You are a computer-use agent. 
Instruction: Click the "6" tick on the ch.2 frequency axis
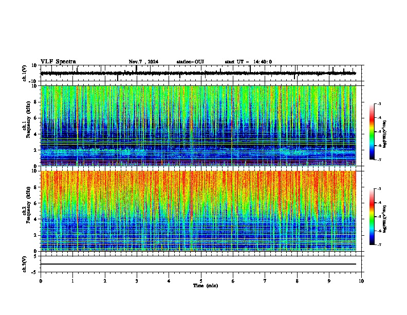pyautogui.click(x=36, y=203)
